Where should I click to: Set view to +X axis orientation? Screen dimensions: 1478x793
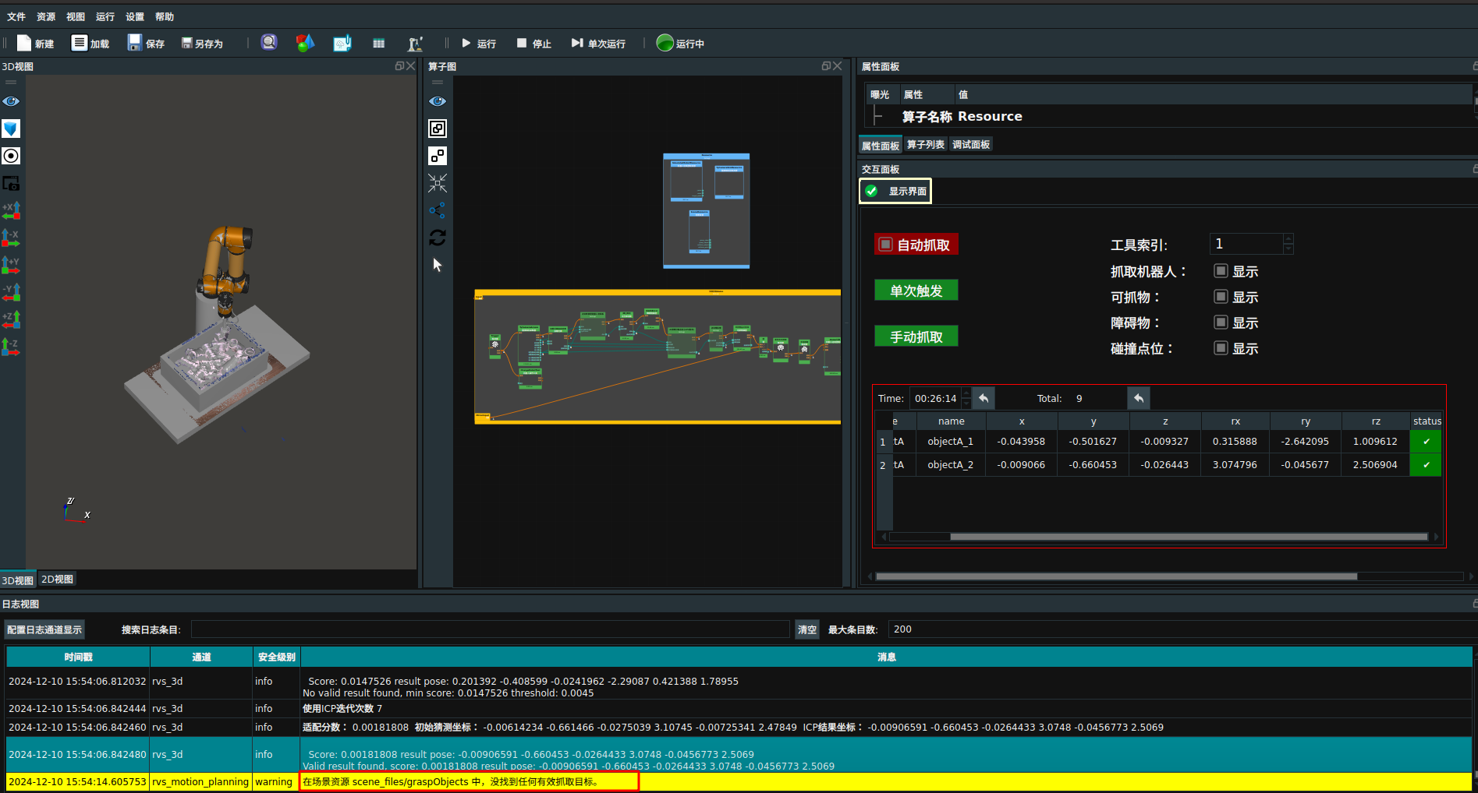click(11, 210)
